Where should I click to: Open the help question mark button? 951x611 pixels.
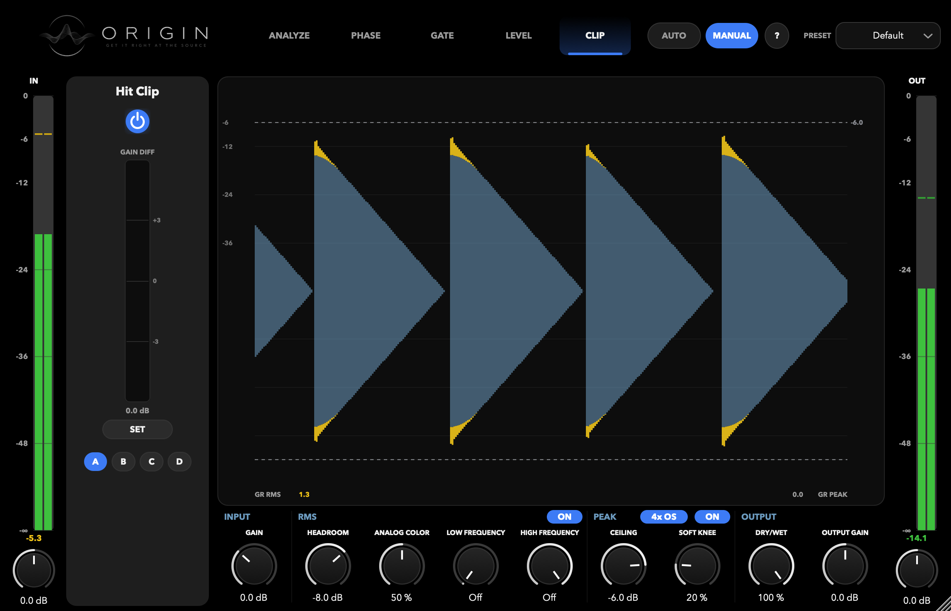tap(777, 36)
